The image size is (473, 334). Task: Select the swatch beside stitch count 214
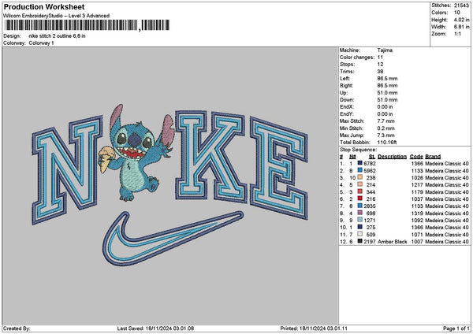360,184
